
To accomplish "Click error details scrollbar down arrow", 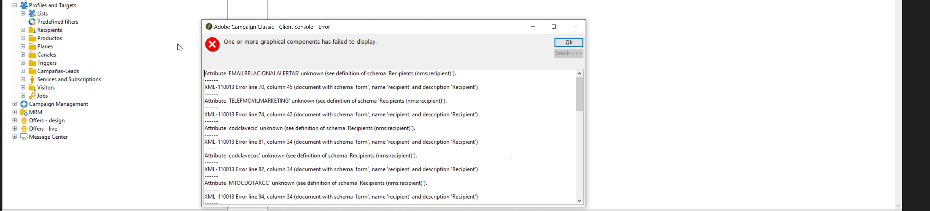I will (x=579, y=201).
